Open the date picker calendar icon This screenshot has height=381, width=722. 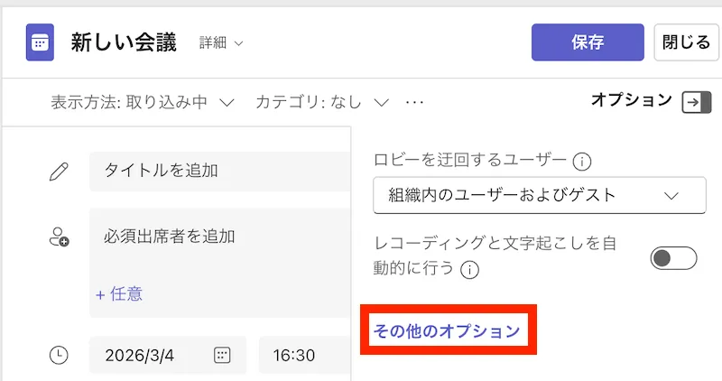[x=222, y=355]
